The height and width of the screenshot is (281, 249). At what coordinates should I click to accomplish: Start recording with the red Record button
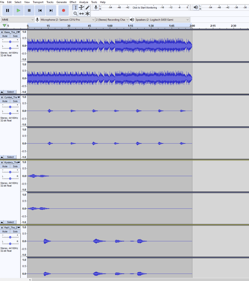(63, 10)
